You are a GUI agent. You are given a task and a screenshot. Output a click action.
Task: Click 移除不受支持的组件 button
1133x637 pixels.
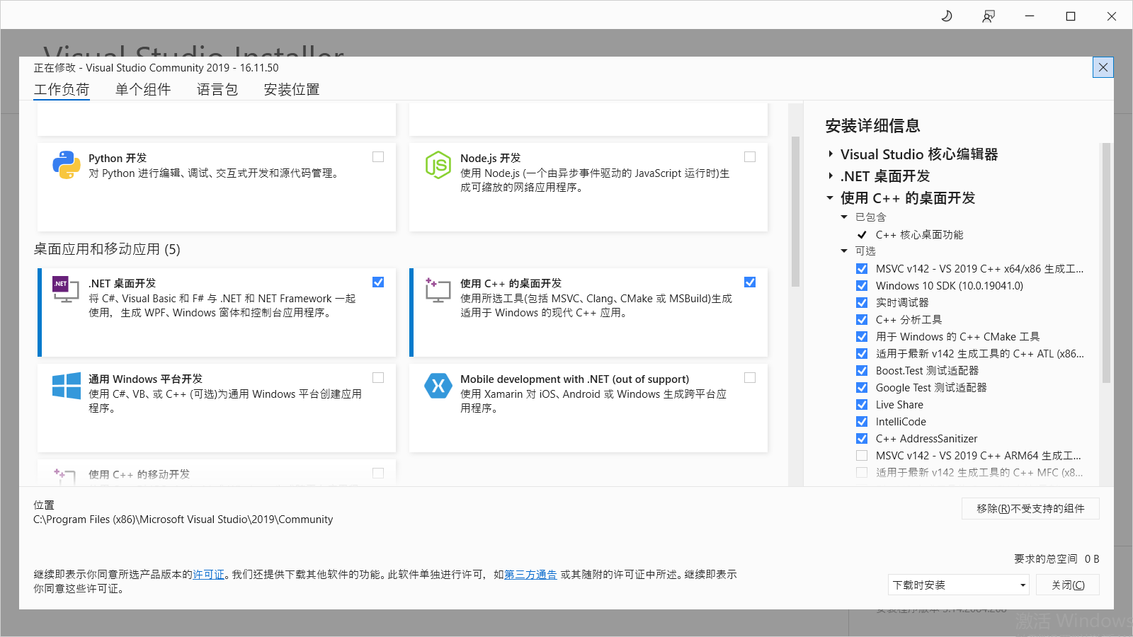tap(1030, 508)
